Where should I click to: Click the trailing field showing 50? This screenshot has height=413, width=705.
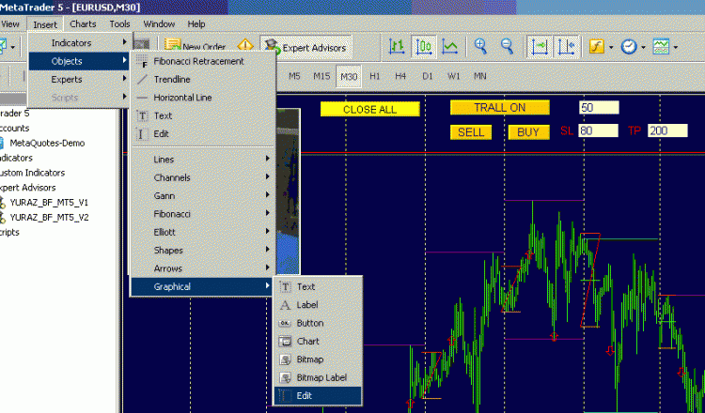(599, 107)
